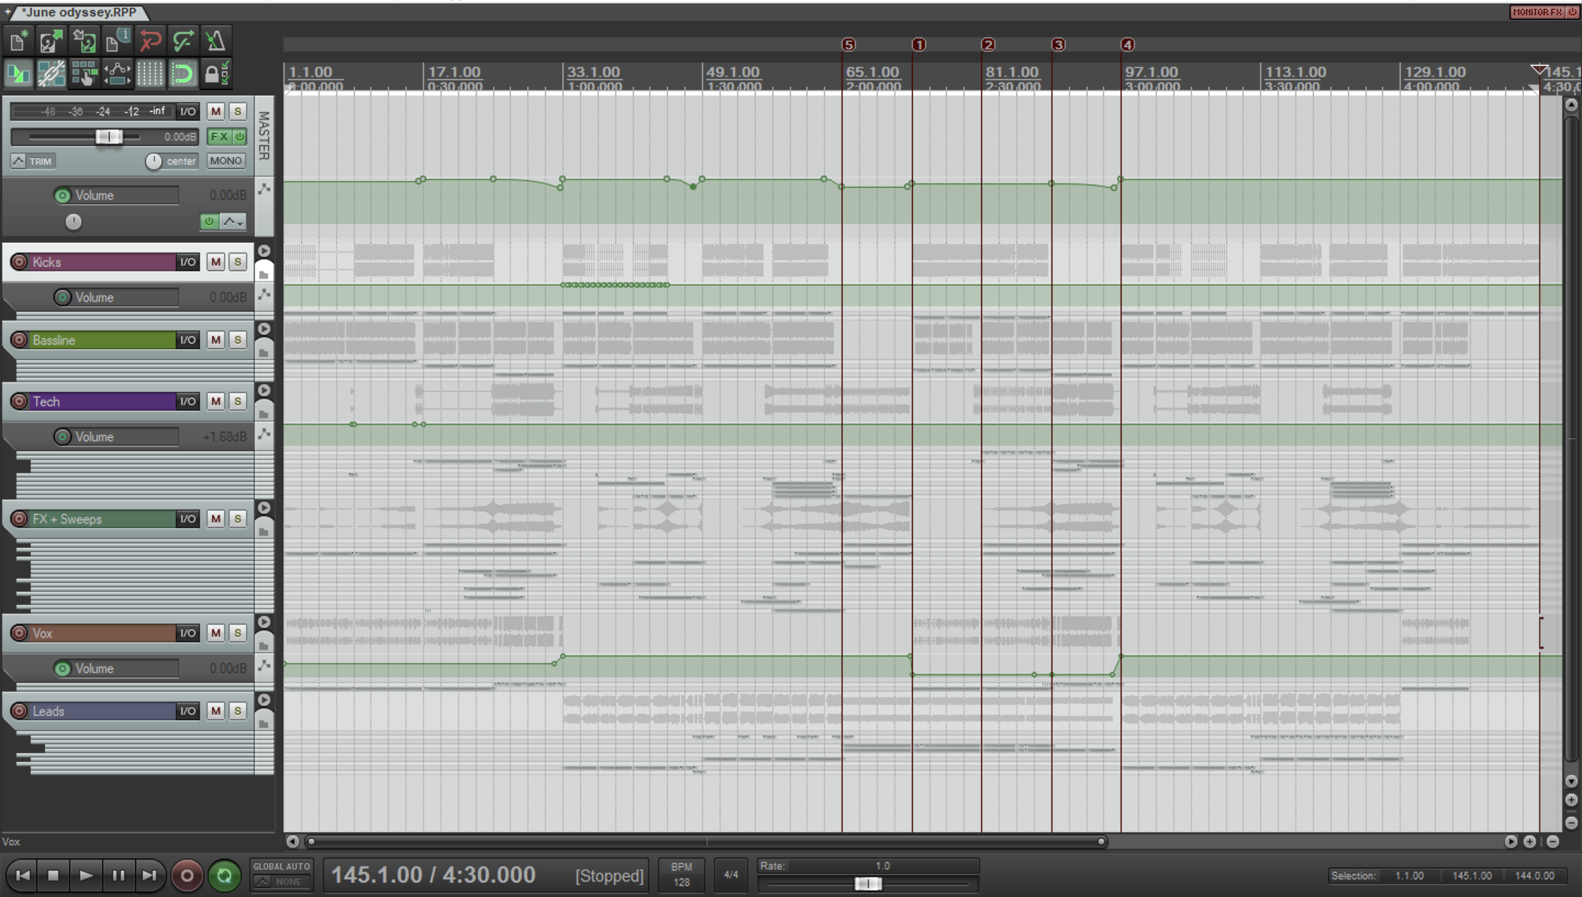This screenshot has height=897, width=1582.
Task: Toggle the metronome icon
Action: (x=215, y=41)
